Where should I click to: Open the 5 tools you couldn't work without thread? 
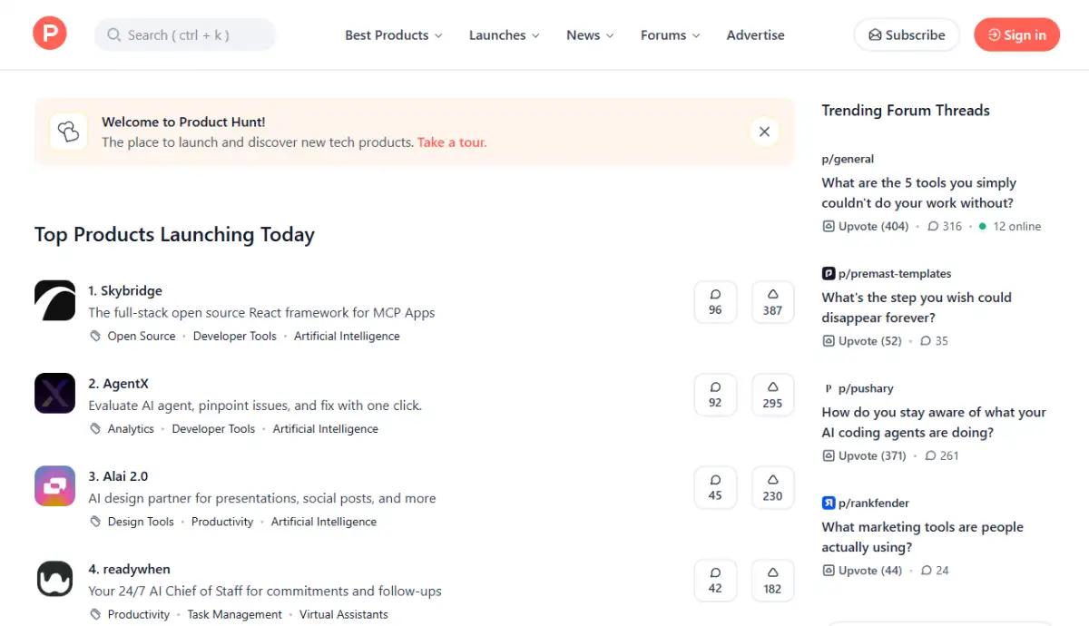tap(918, 192)
